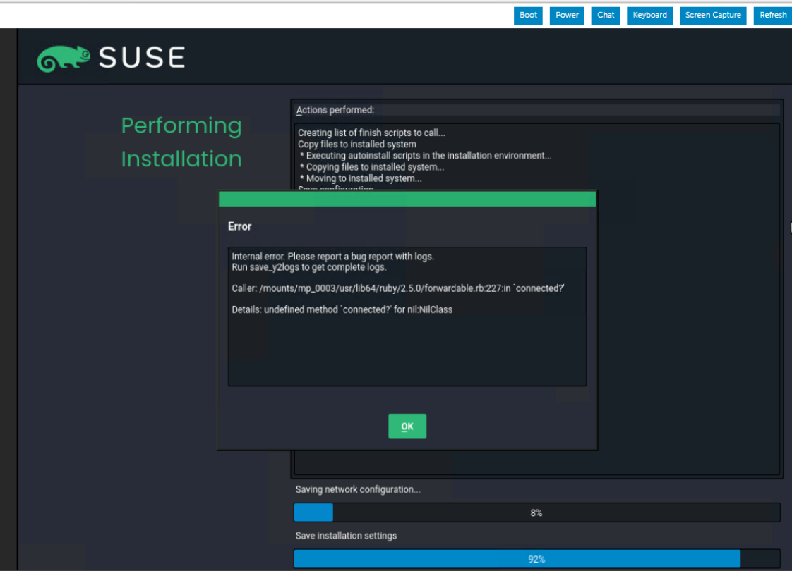Open the Power menu button
Screen dimensions: 792x571
tap(567, 15)
